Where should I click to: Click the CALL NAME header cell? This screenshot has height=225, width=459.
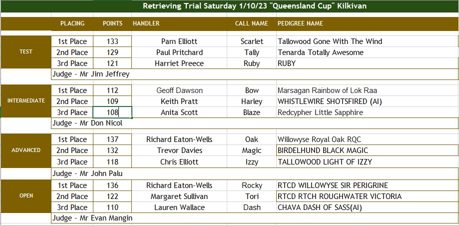251,23
